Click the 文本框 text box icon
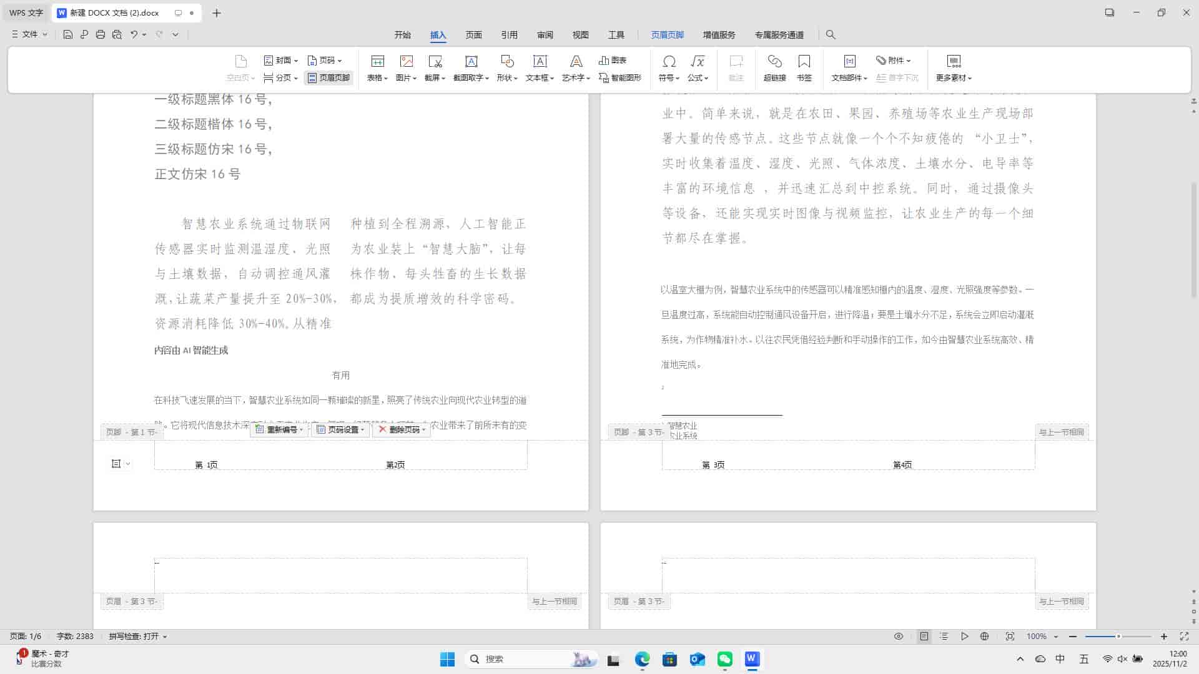The width and height of the screenshot is (1199, 674). click(x=540, y=61)
